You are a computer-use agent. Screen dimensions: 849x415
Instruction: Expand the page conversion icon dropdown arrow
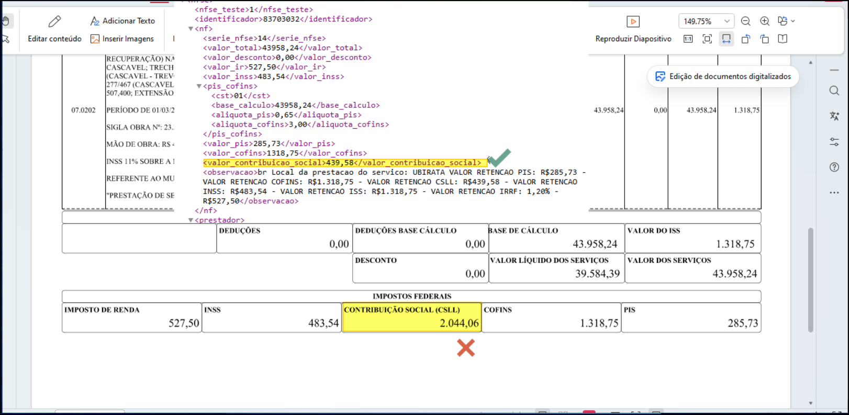tap(793, 21)
